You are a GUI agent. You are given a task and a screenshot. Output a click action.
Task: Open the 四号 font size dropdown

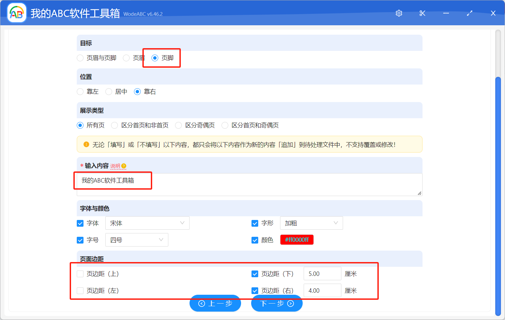[x=137, y=240]
